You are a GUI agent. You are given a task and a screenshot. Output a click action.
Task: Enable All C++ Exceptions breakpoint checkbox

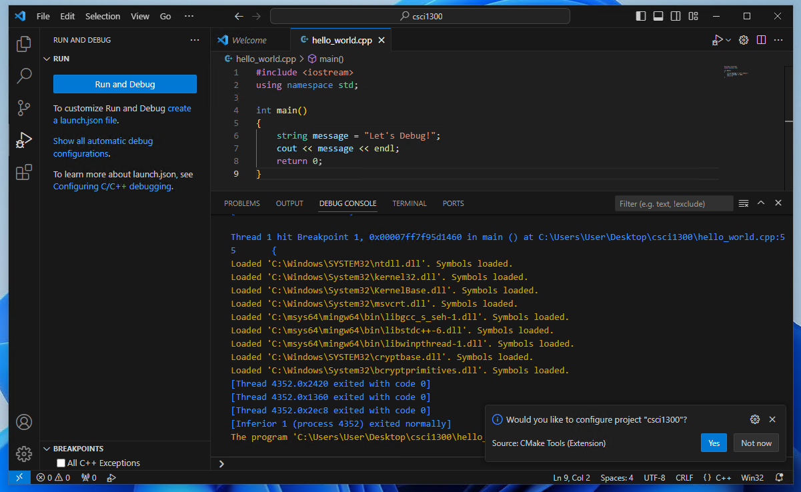click(61, 463)
